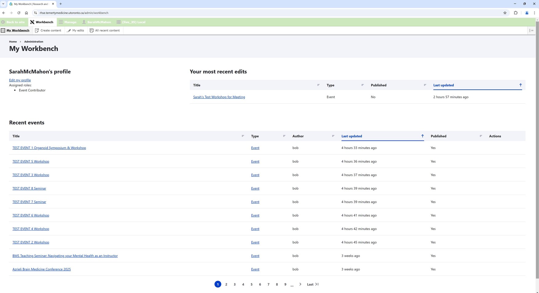Open the Workbench toolbar tab
539x293 pixels.
point(42,22)
